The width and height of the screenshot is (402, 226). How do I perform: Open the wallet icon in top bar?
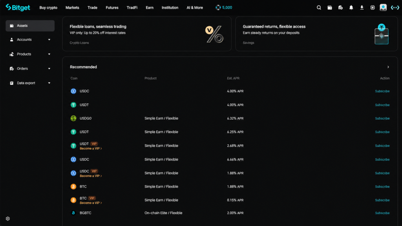coord(330,8)
